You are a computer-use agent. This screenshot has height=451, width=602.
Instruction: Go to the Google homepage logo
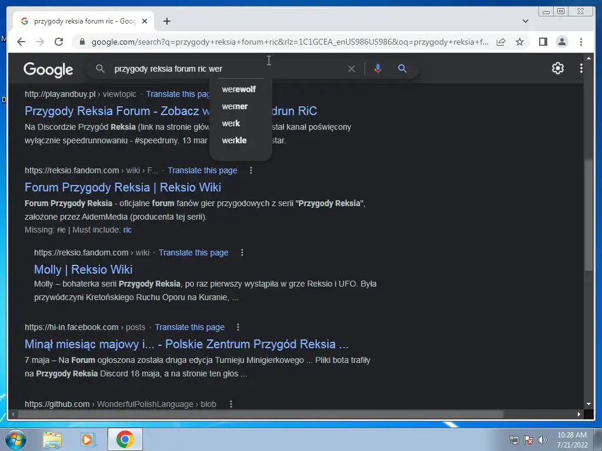(48, 69)
